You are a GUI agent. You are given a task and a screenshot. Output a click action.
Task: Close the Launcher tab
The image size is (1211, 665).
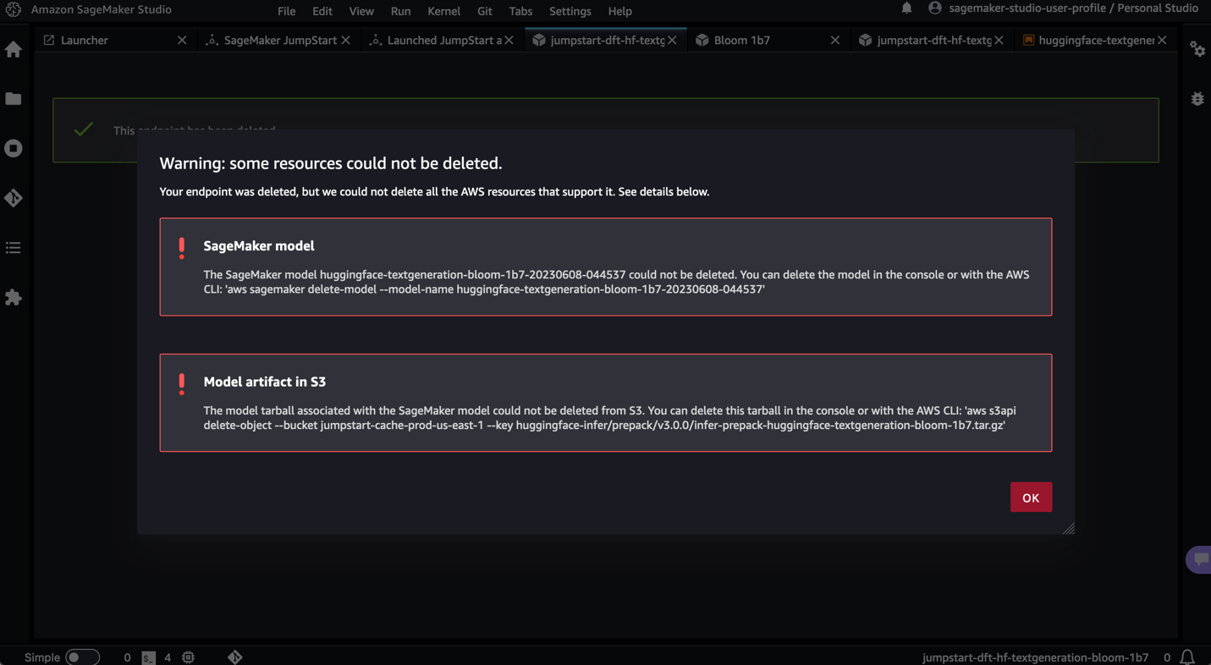coord(182,40)
